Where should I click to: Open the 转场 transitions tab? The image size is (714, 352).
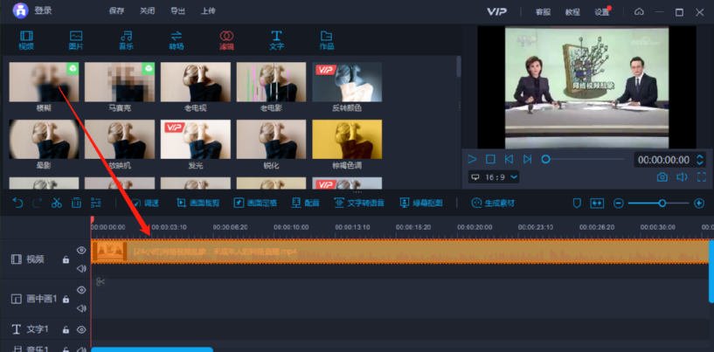(176, 40)
